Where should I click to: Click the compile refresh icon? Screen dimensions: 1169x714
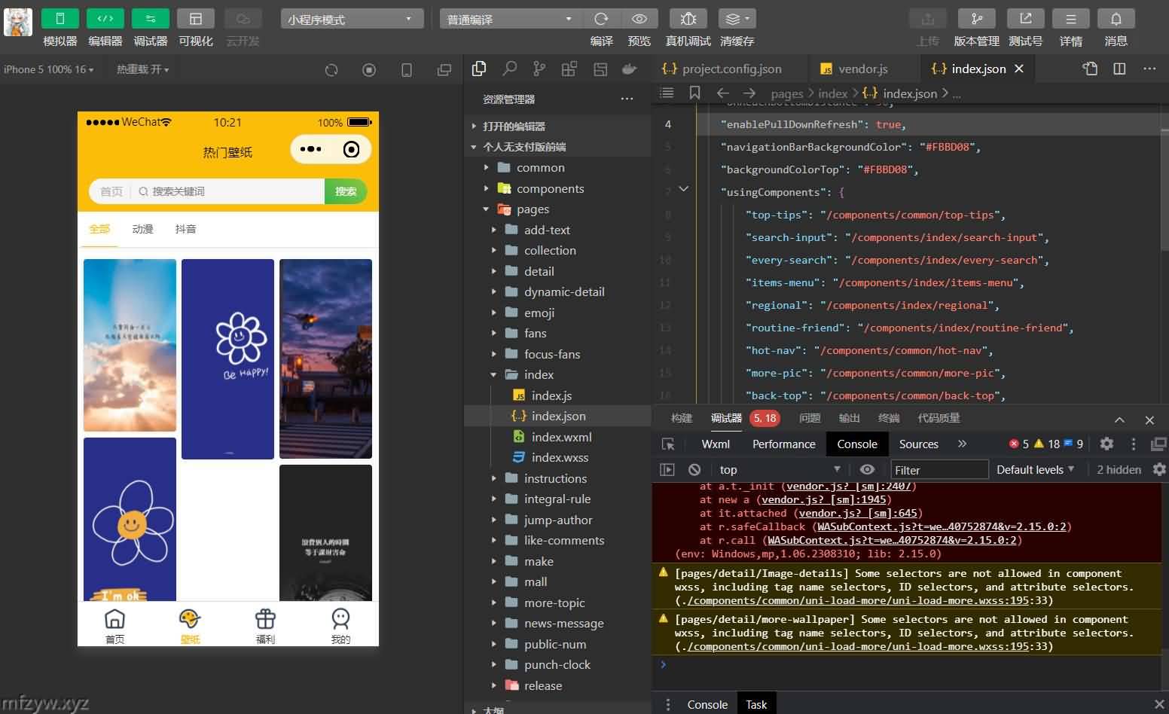[601, 19]
